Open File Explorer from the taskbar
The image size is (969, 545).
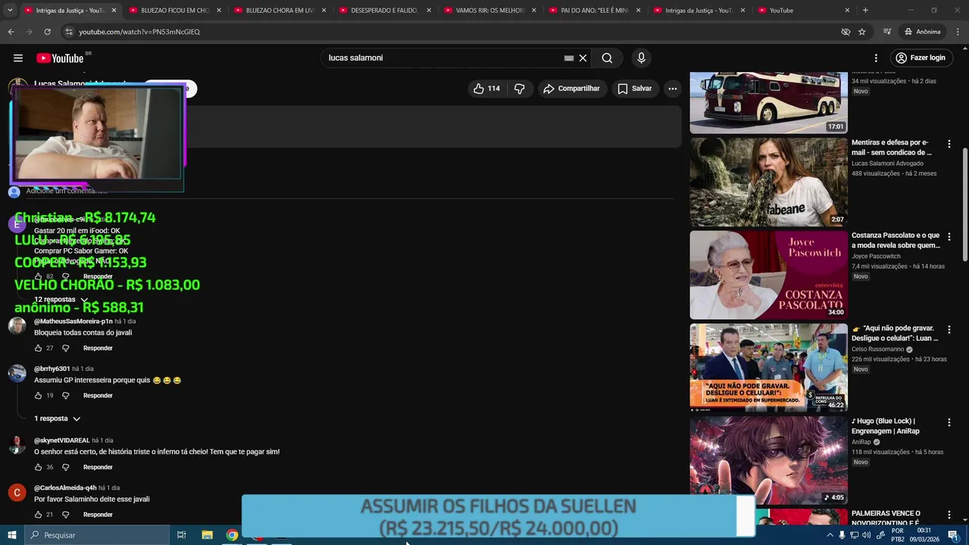[x=207, y=535]
